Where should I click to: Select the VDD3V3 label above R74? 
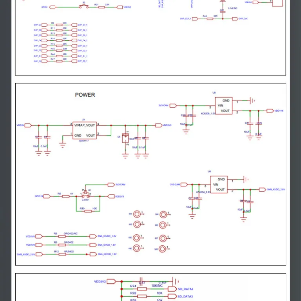pyautogui.click(x=100, y=282)
